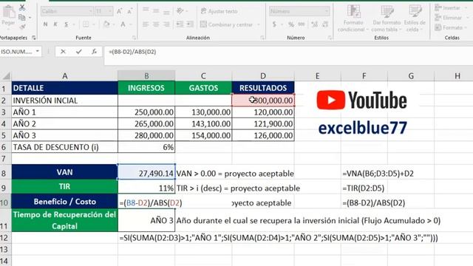Click cell 143,100.00 in GASTOS

(x=204, y=124)
